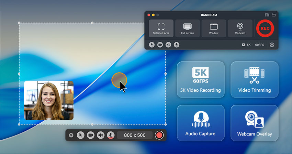
Task: Click the 800 x 500 size field
Action: 135,135
